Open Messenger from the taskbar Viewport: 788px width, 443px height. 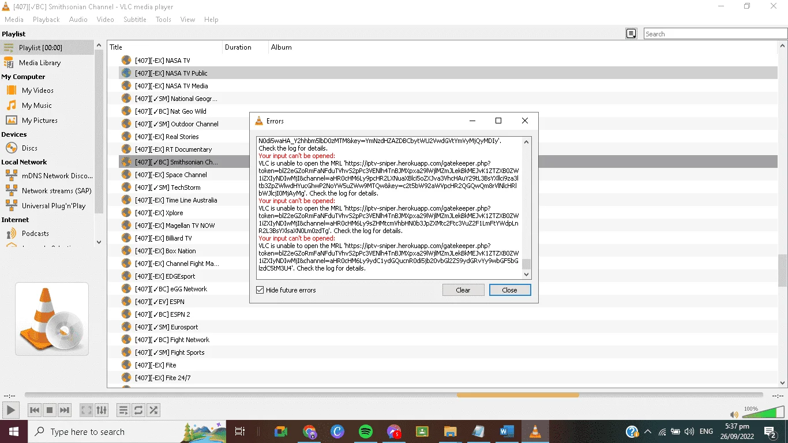pos(394,431)
